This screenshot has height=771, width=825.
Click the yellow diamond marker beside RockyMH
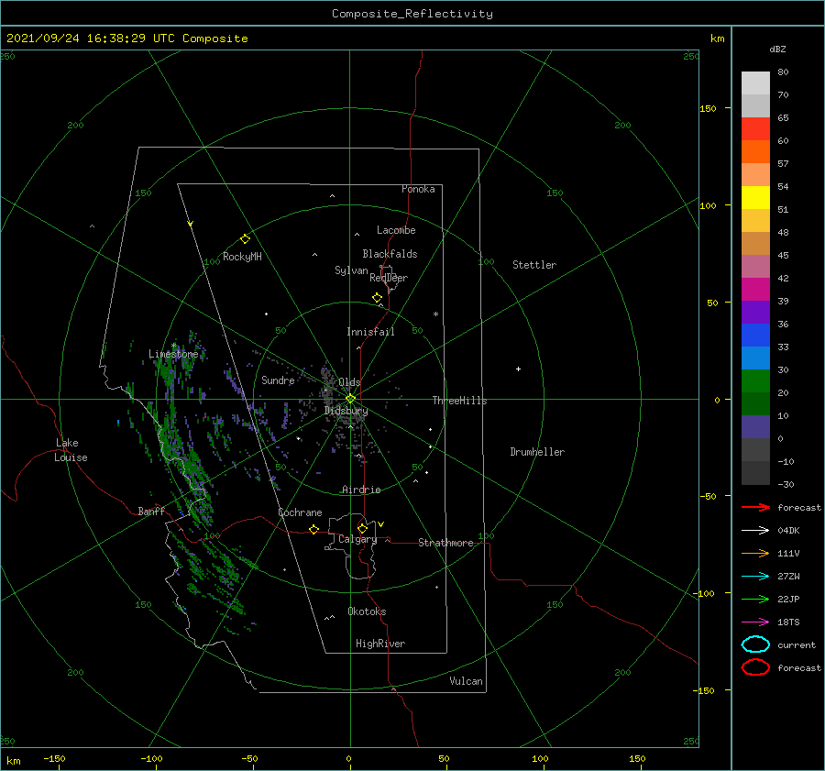245,239
